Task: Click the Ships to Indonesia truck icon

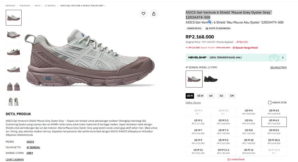Action: tap(207, 28)
